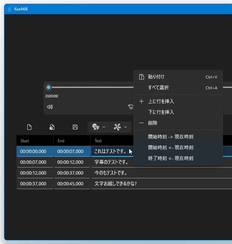Click the text cell 字幕のテストです。
This screenshot has height=244, width=232.
pyautogui.click(x=111, y=162)
